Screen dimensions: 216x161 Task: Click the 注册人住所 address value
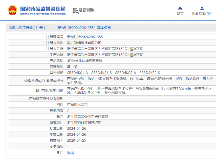105,49
